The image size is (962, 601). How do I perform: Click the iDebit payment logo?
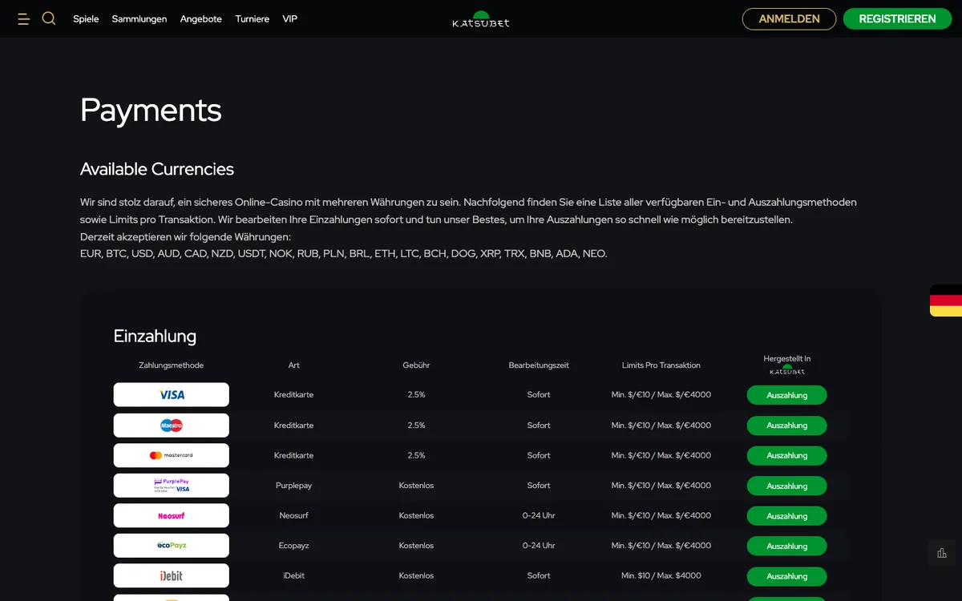click(172, 576)
